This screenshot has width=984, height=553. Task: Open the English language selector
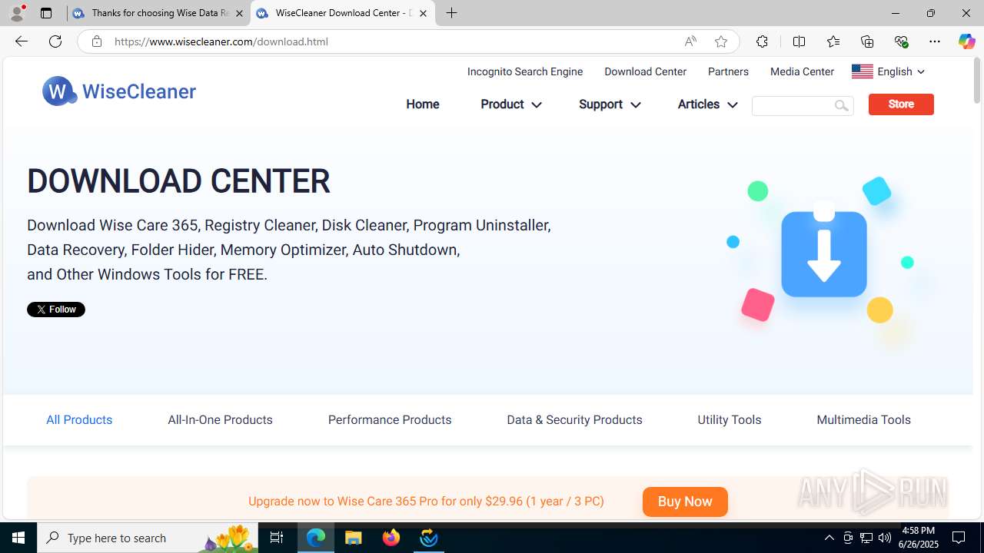888,71
